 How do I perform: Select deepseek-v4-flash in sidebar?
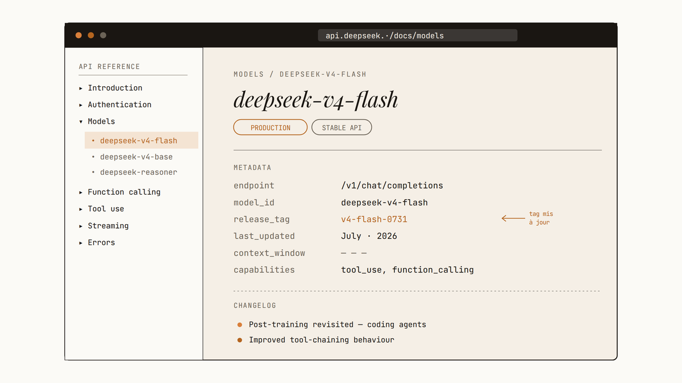pos(142,140)
